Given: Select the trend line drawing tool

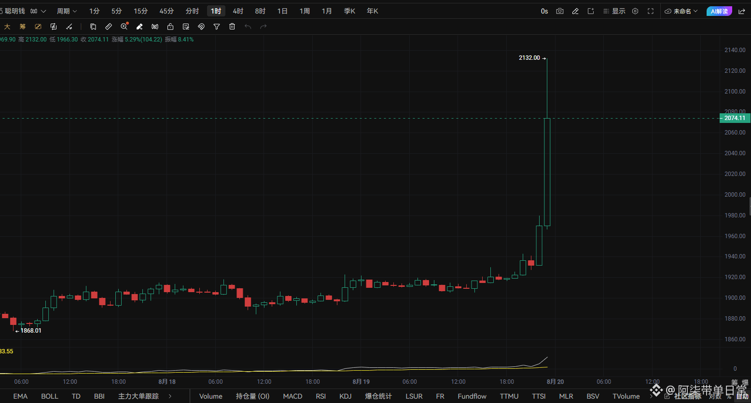Looking at the screenshot, I should [69, 27].
